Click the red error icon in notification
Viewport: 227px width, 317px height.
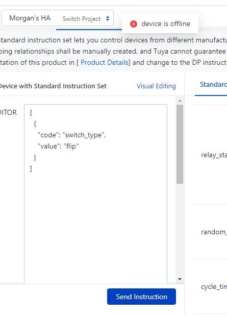[134, 24]
